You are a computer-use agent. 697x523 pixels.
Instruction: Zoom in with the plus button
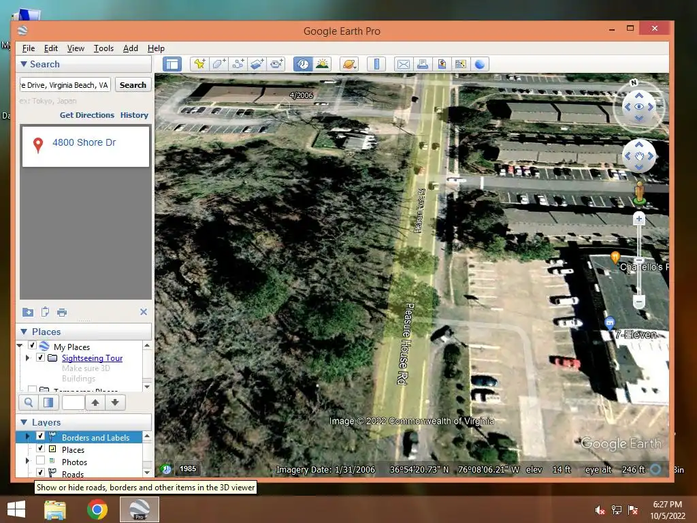click(638, 219)
